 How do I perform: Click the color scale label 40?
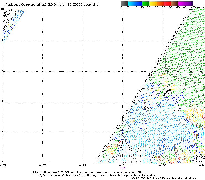click(x=178, y=7)
